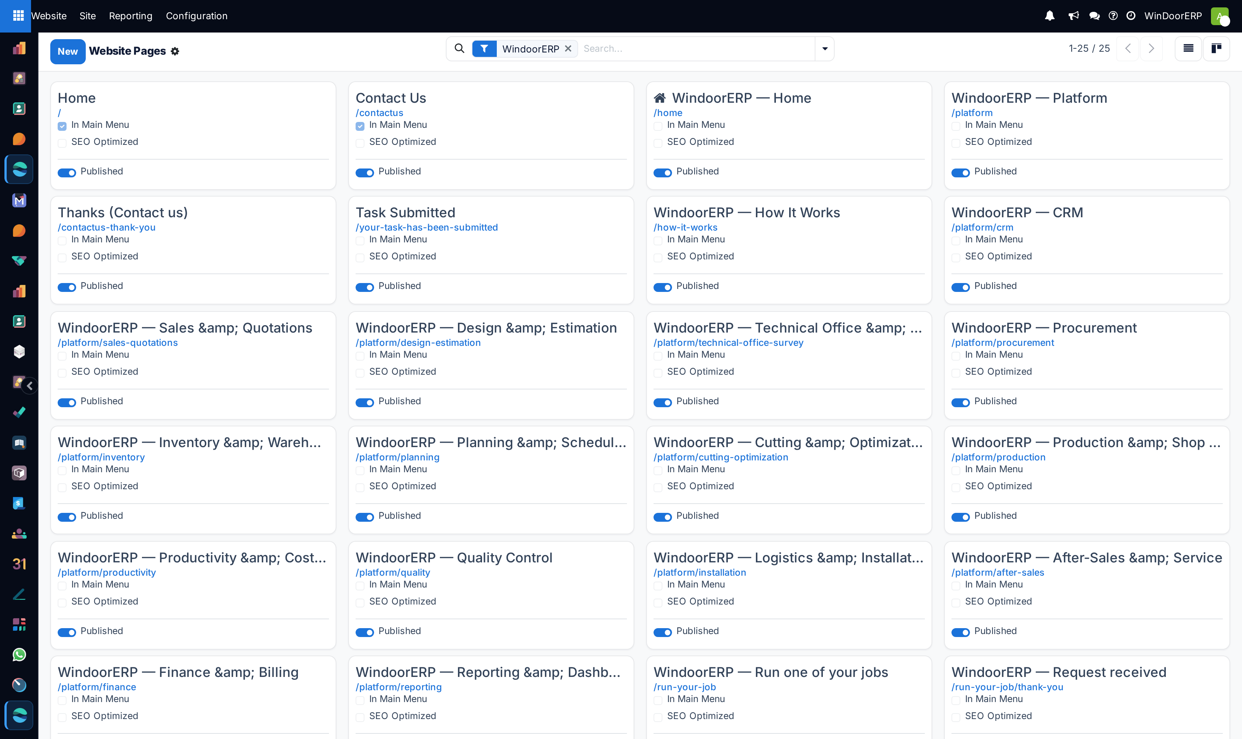Viewport: 1242px width, 739px height.
Task: Toggle Published on WindoorERP — Procurement card
Action: click(961, 402)
